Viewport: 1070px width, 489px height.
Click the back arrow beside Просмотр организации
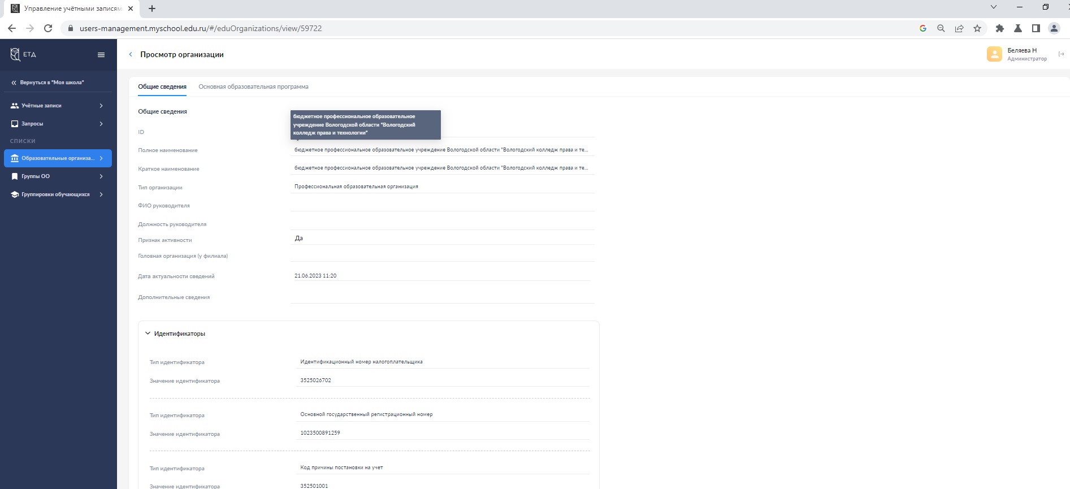click(131, 55)
